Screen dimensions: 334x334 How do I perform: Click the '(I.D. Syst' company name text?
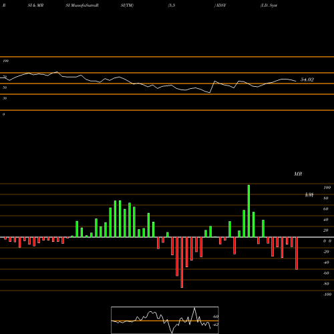tap(269, 5)
